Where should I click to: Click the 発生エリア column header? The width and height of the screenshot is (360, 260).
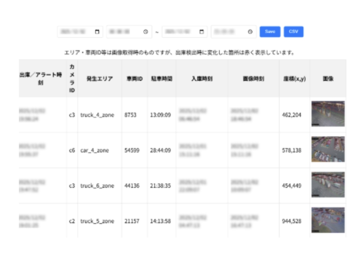coord(99,79)
